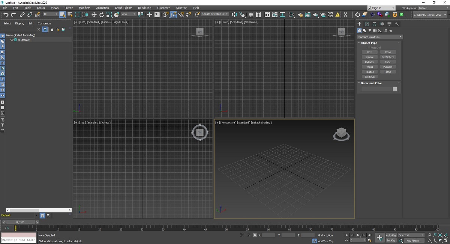Click the Undo arrow icon
450x244 pixels.
6,15
